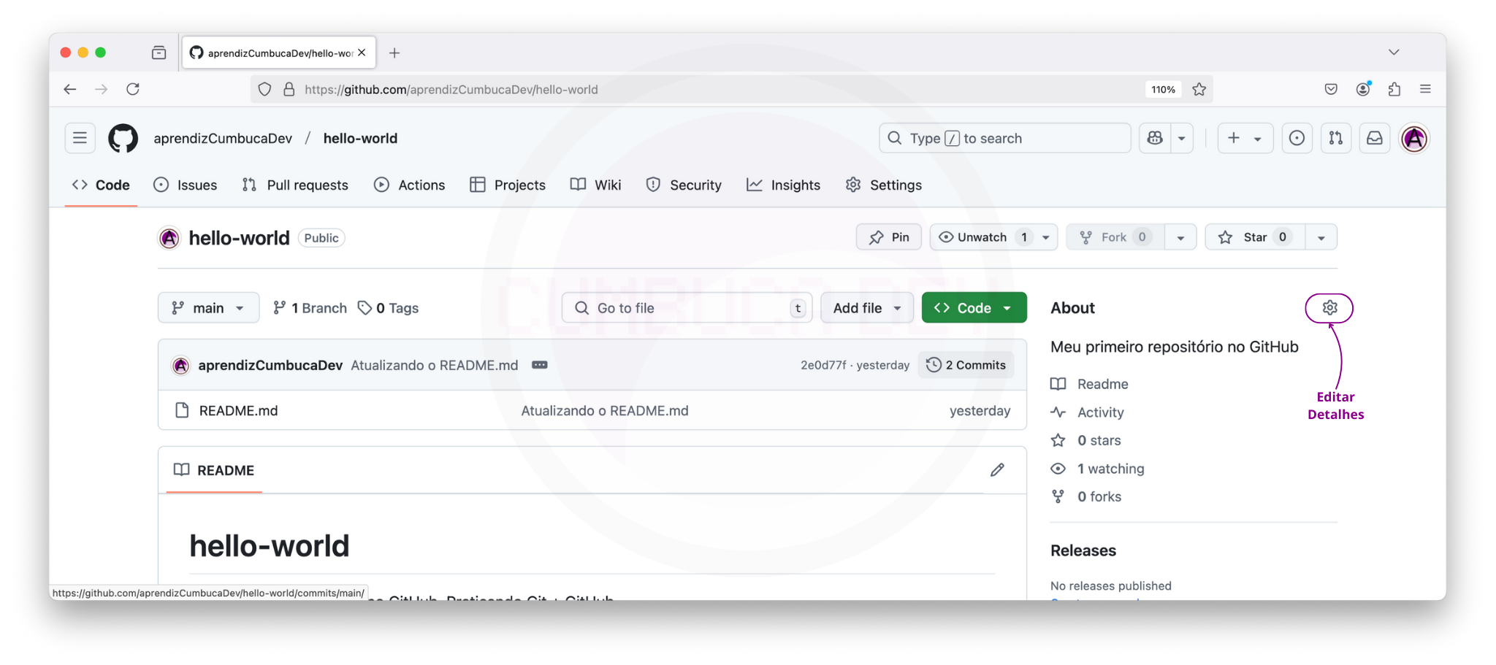Expand the commit message ellipsis icon
The width and height of the screenshot is (1496, 665).
pyautogui.click(x=540, y=365)
